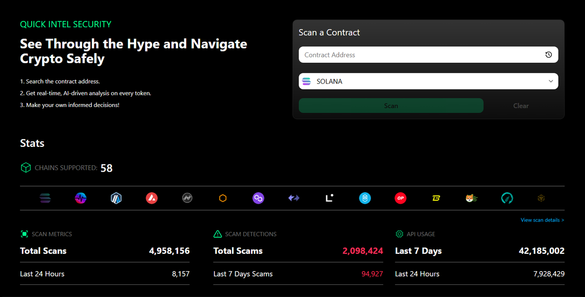Select the gray circular chain icon

pos(187,198)
